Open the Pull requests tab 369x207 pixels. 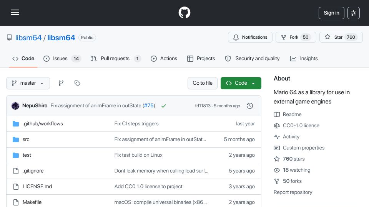click(x=116, y=58)
